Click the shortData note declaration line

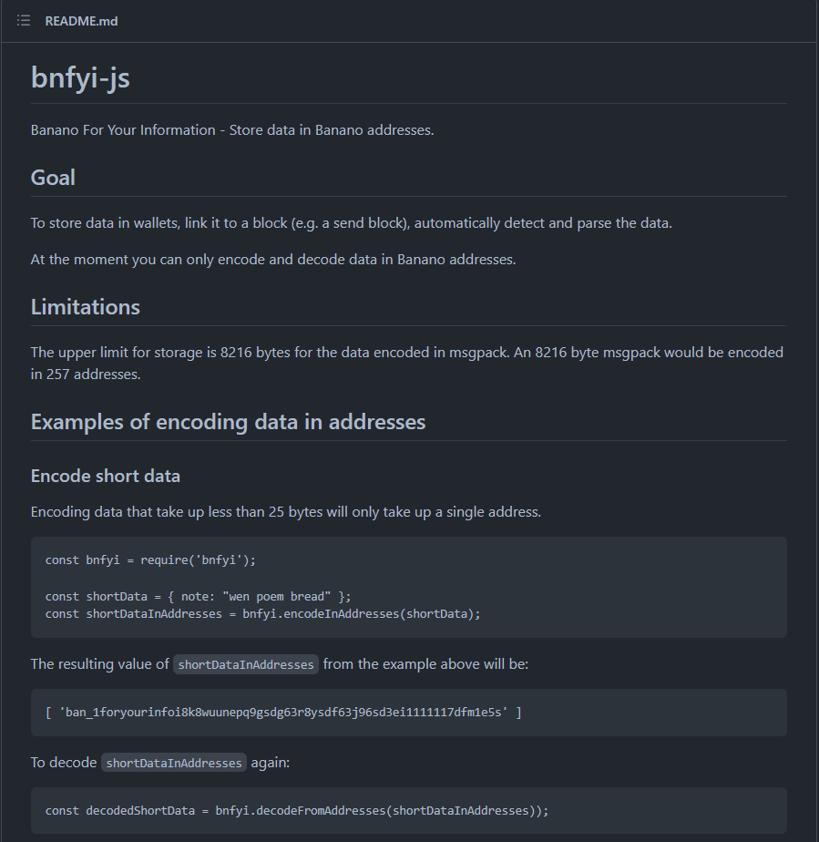[x=198, y=597]
